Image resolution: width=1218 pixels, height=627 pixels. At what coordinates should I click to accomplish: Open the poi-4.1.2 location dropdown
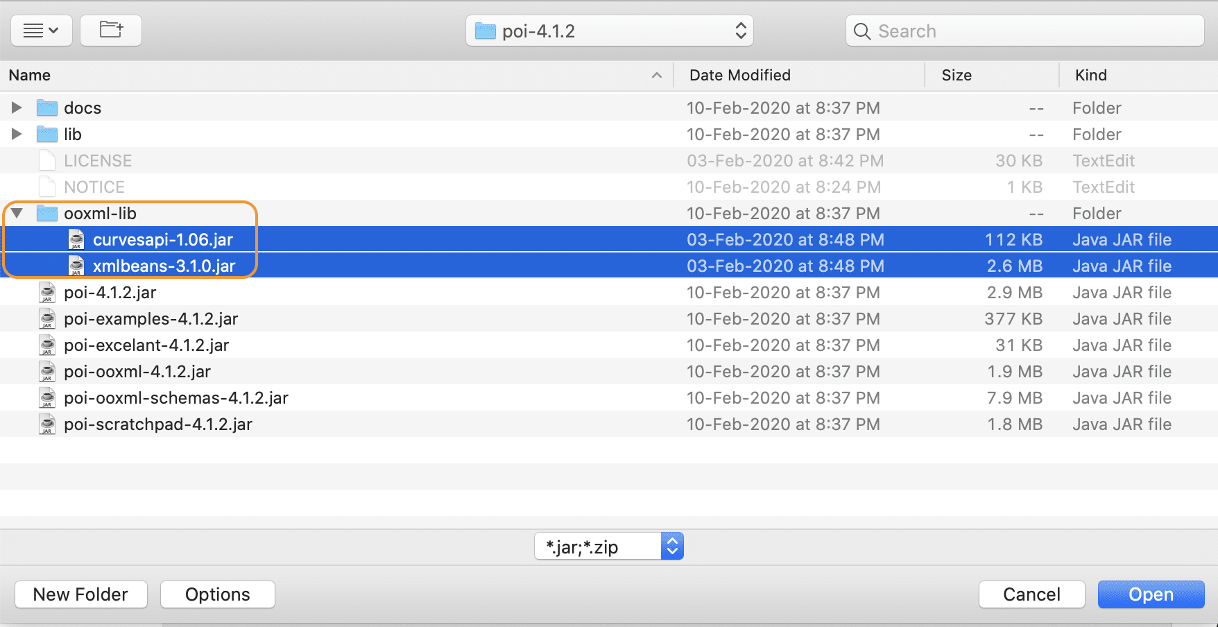tap(740, 30)
